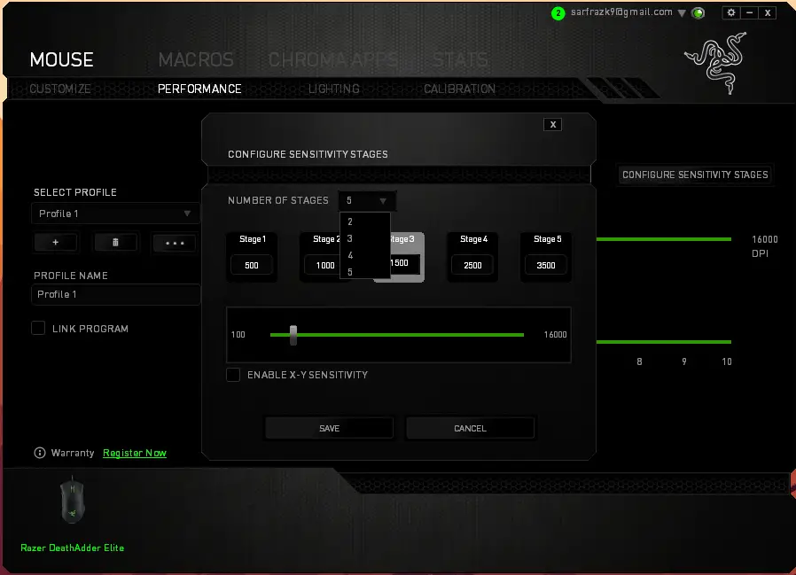Expand the Select Profile dropdown

pyautogui.click(x=115, y=214)
